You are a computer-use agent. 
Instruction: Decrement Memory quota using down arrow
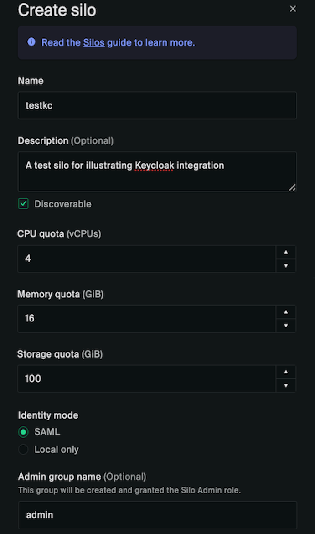[x=286, y=326]
